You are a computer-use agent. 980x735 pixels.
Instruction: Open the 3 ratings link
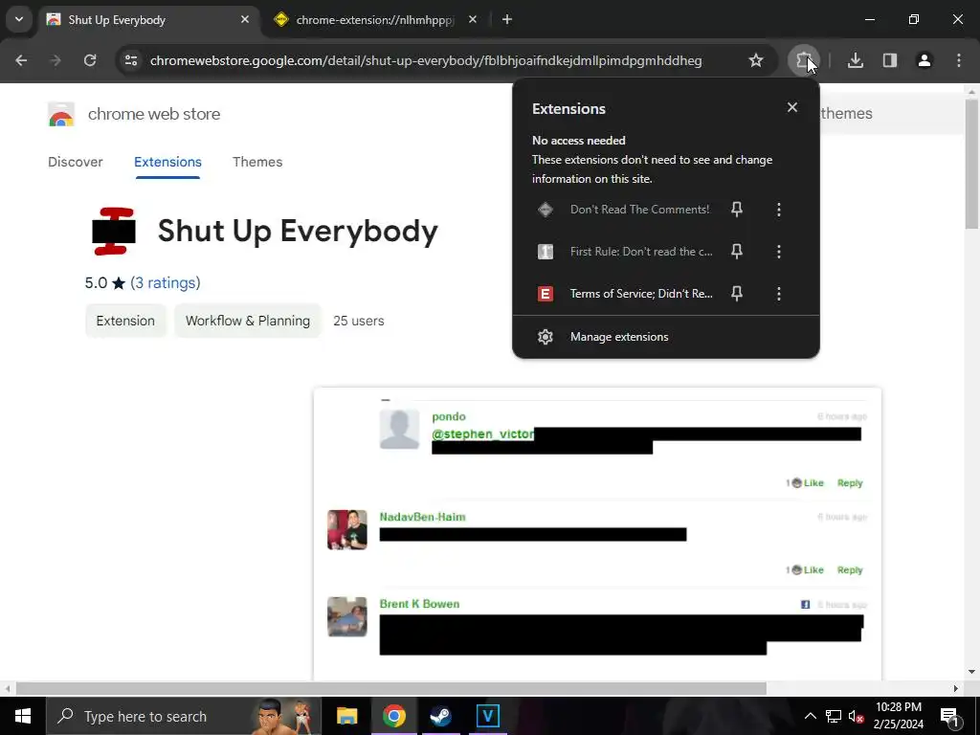pos(165,283)
